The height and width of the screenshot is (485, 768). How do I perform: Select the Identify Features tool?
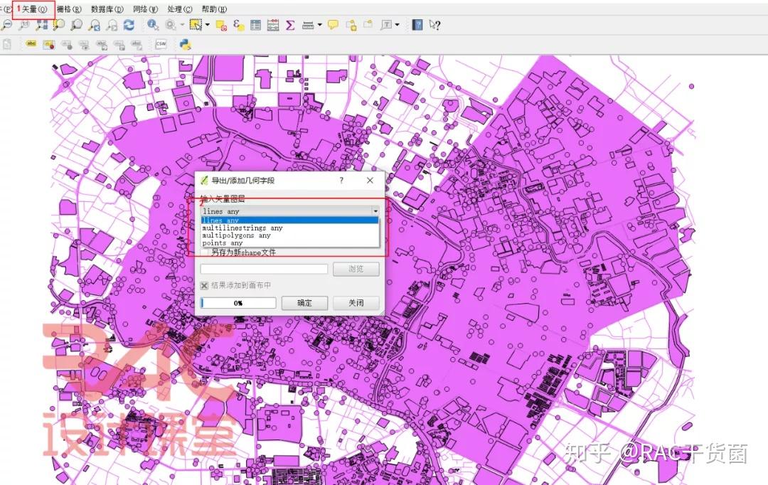click(x=153, y=25)
